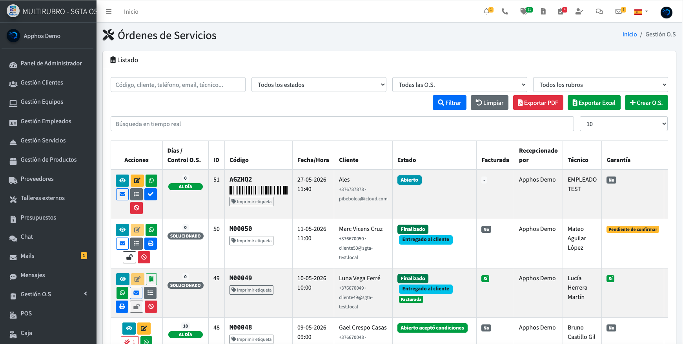Toggle the lock on order M00050
The image size is (683, 344).
point(129,257)
